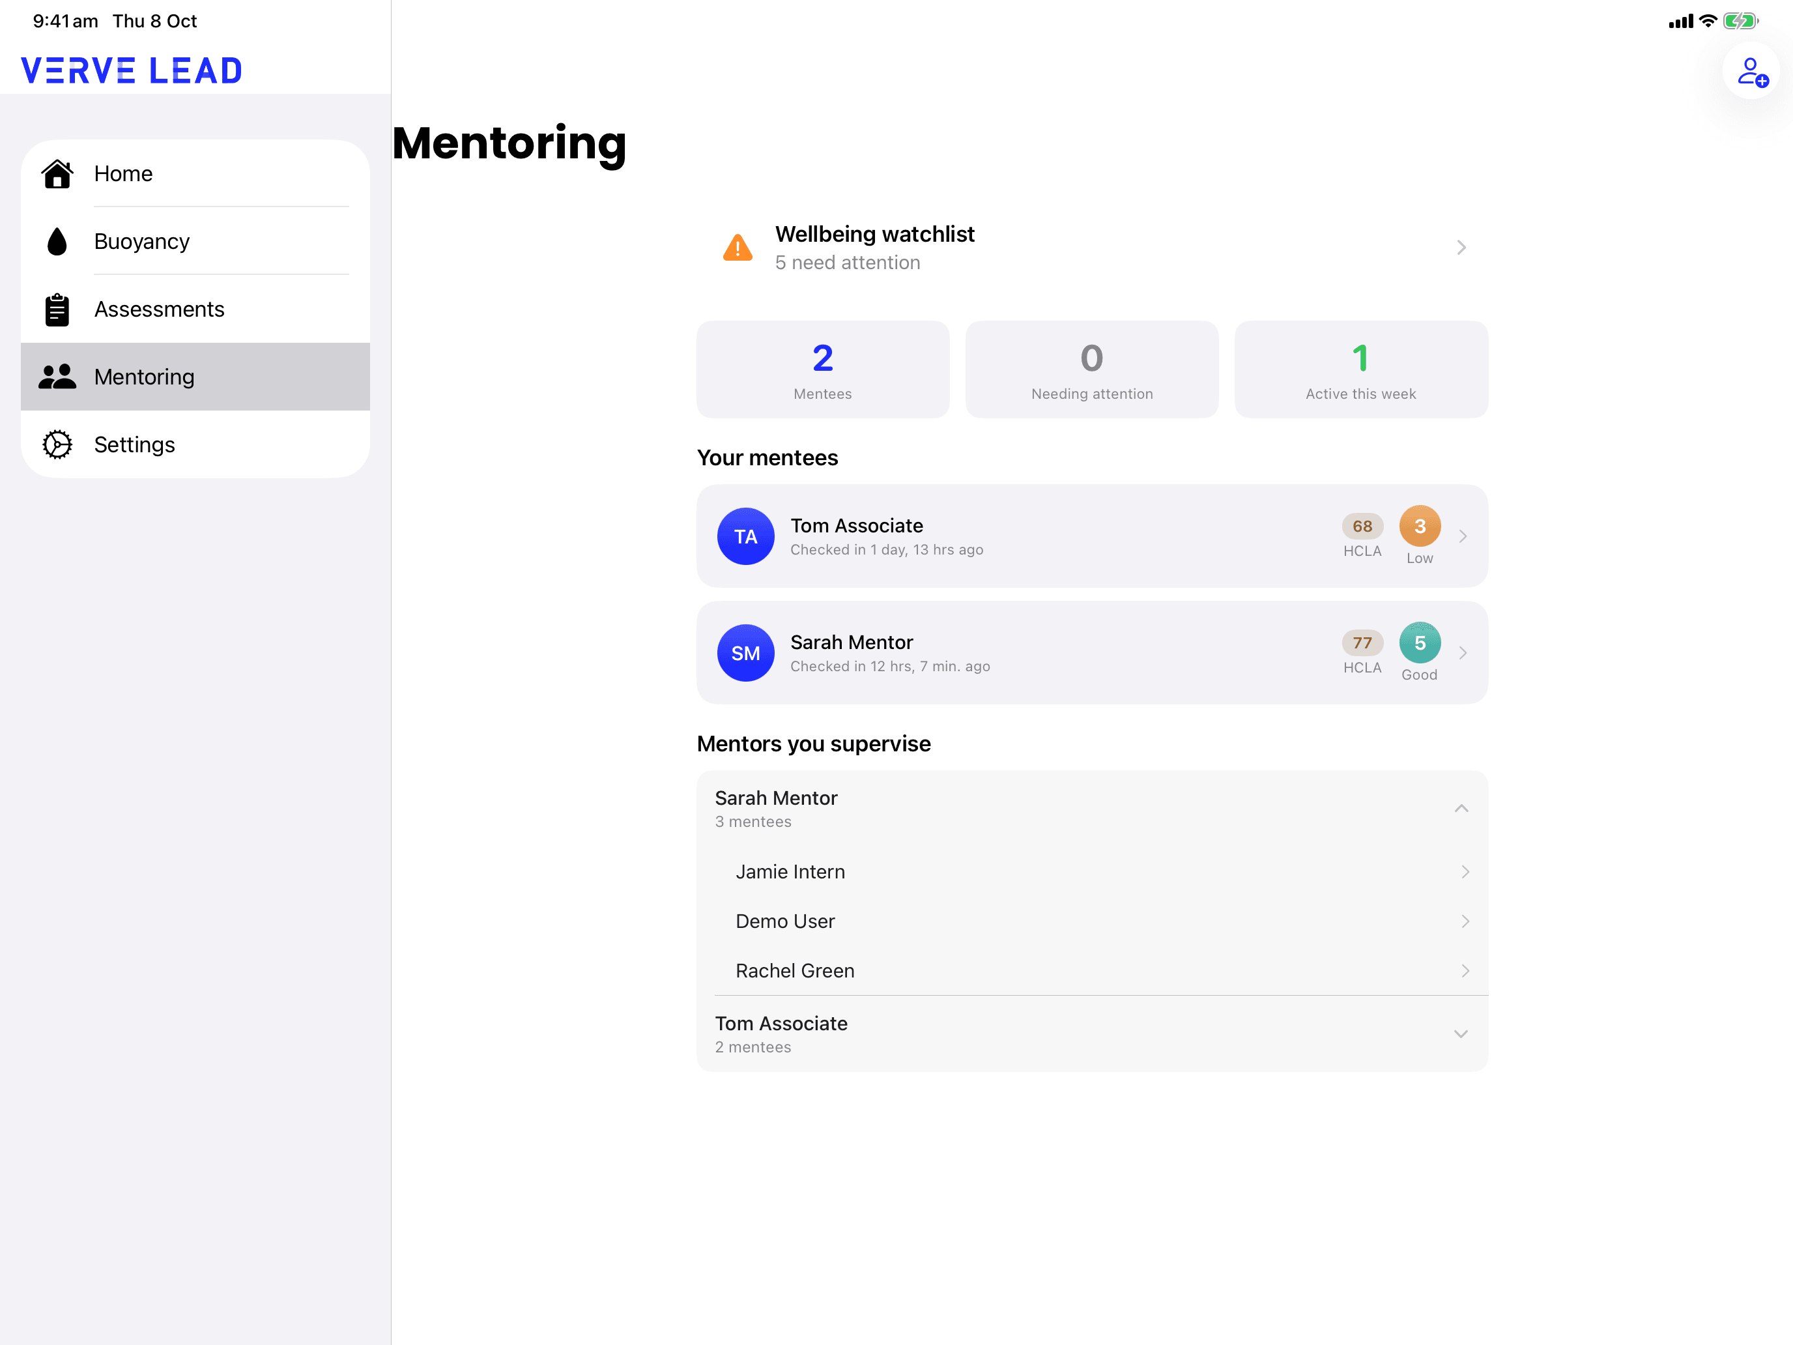Image resolution: width=1793 pixels, height=1345 pixels.
Task: Click the Wi-Fi status icon
Action: pyautogui.click(x=1708, y=21)
